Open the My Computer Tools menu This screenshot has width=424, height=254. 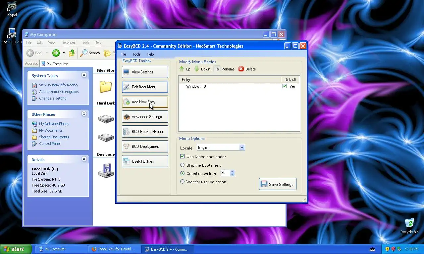click(x=85, y=42)
